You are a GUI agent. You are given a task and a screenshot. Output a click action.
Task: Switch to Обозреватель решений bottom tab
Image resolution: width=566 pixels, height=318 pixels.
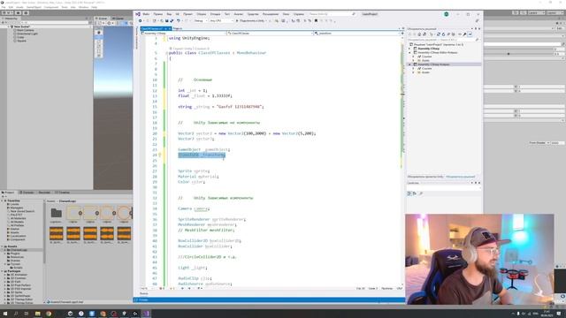460,177
